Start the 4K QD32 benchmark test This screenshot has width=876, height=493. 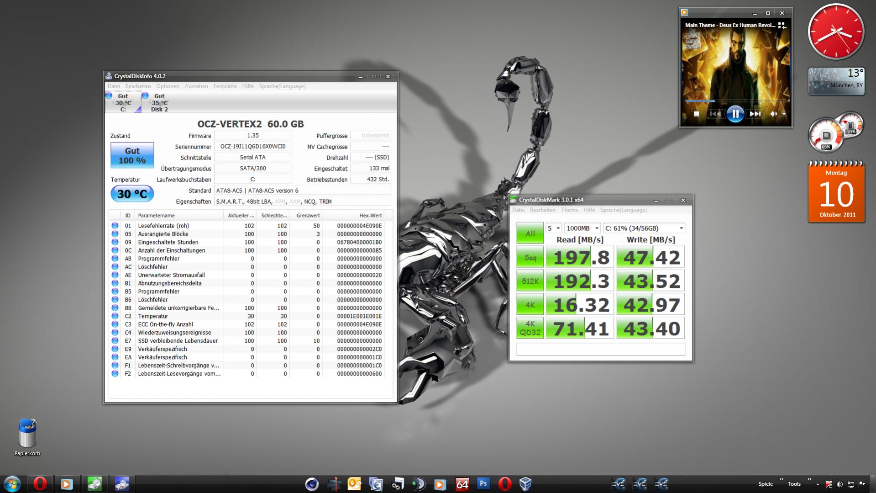click(x=530, y=329)
